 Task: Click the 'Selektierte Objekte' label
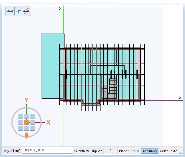tap(88, 151)
